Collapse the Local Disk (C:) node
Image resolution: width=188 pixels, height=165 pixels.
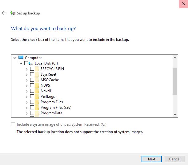pyautogui.click(x=21, y=64)
